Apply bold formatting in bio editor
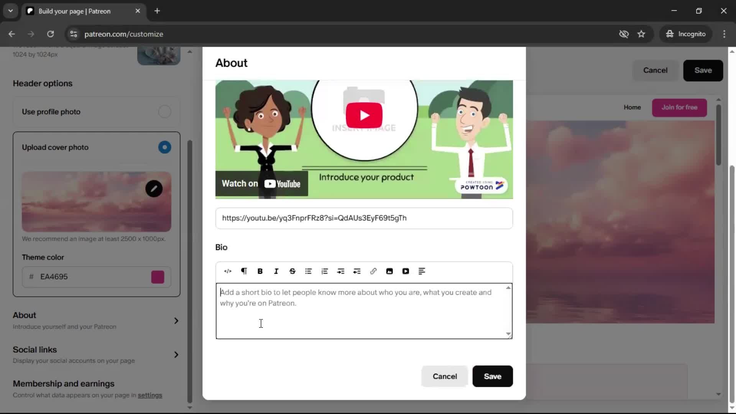The image size is (736, 414). (260, 271)
